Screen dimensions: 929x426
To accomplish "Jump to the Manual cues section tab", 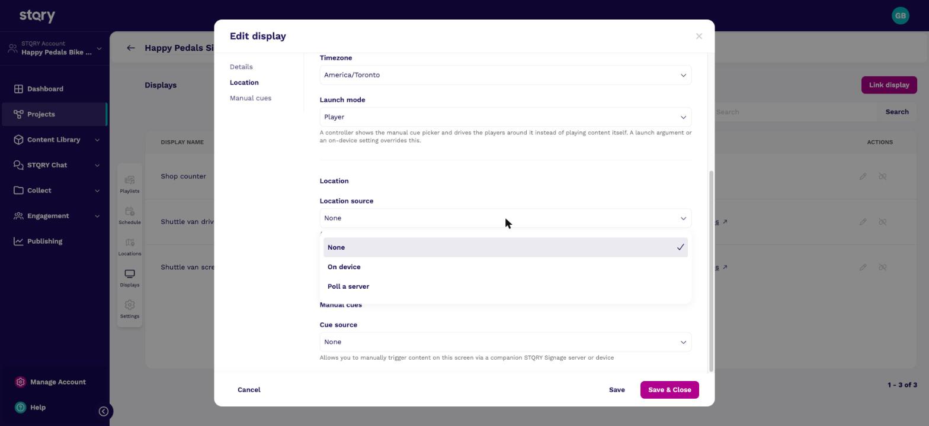I will click(x=251, y=98).
